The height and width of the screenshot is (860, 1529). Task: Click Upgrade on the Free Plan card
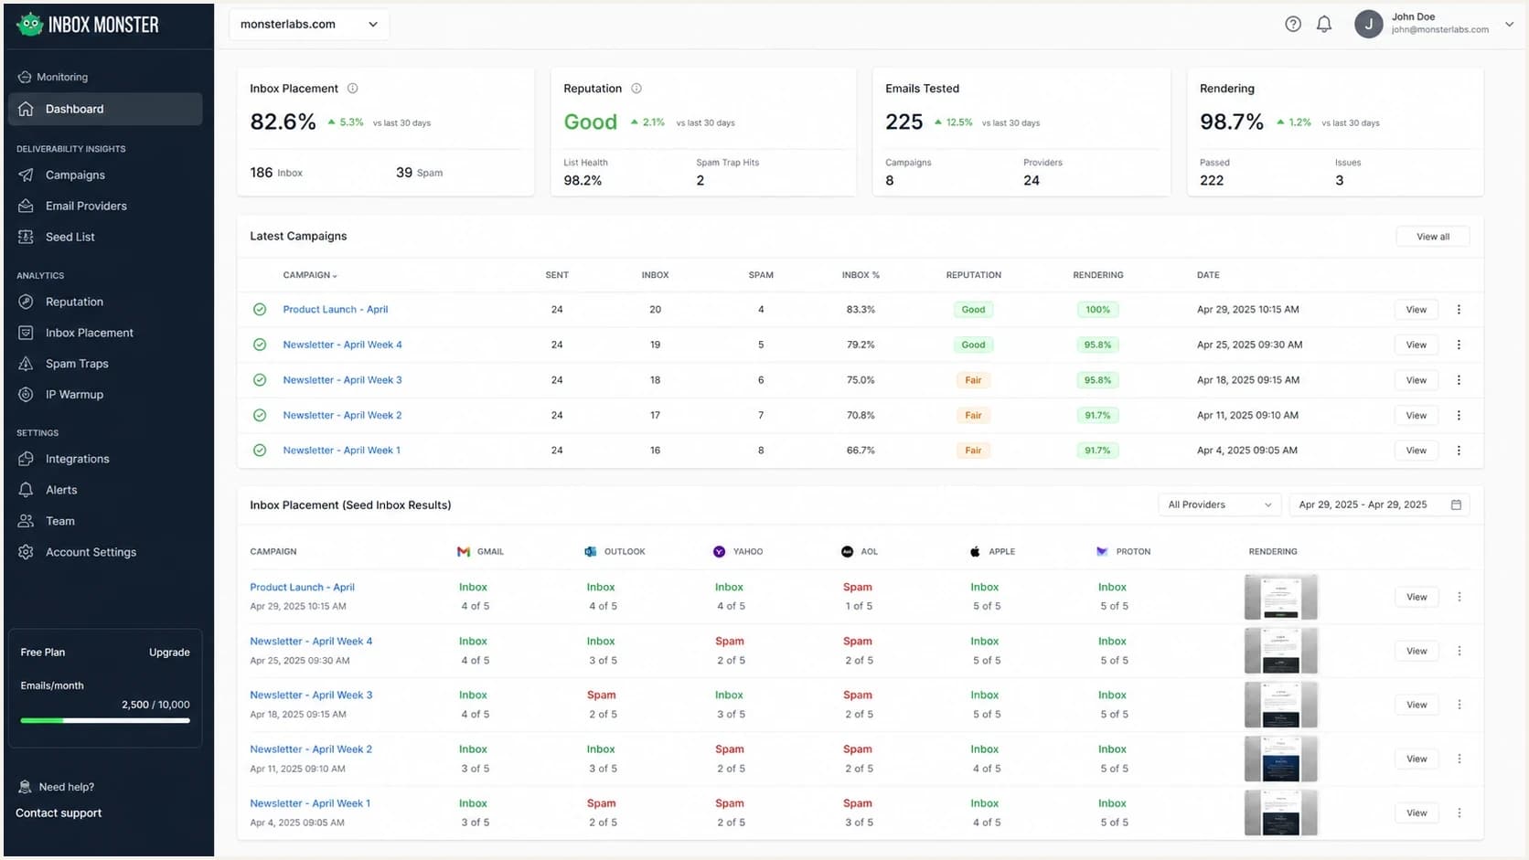tap(169, 653)
